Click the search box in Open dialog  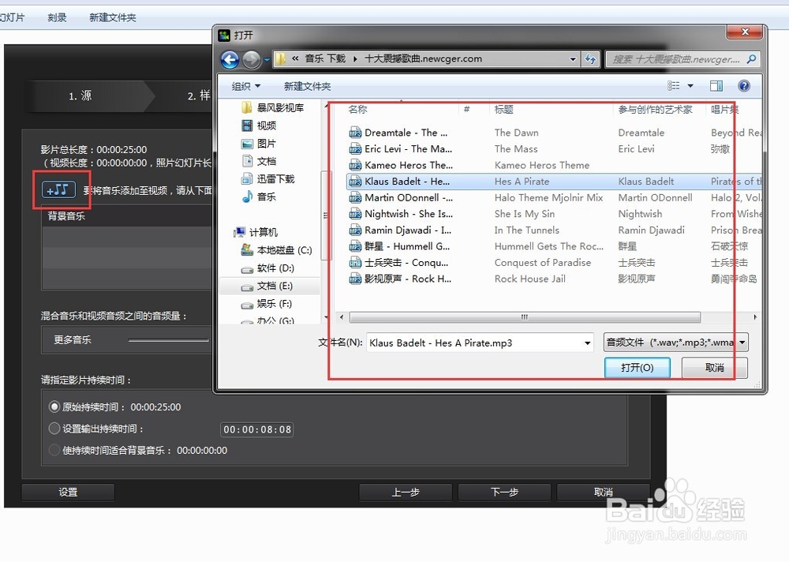tap(682, 59)
